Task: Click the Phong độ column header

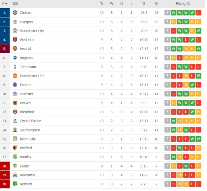Action: [183, 4]
